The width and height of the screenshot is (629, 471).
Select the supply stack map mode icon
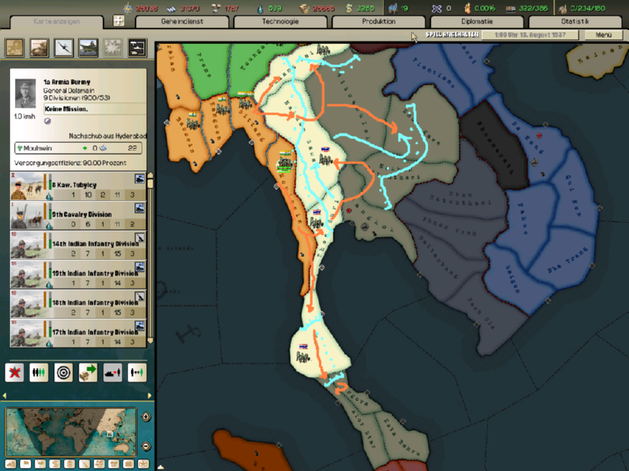(x=70, y=464)
